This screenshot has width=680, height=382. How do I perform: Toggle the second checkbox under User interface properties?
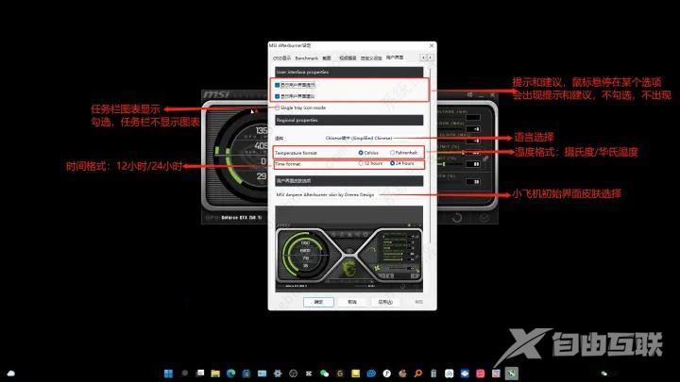coord(277,96)
